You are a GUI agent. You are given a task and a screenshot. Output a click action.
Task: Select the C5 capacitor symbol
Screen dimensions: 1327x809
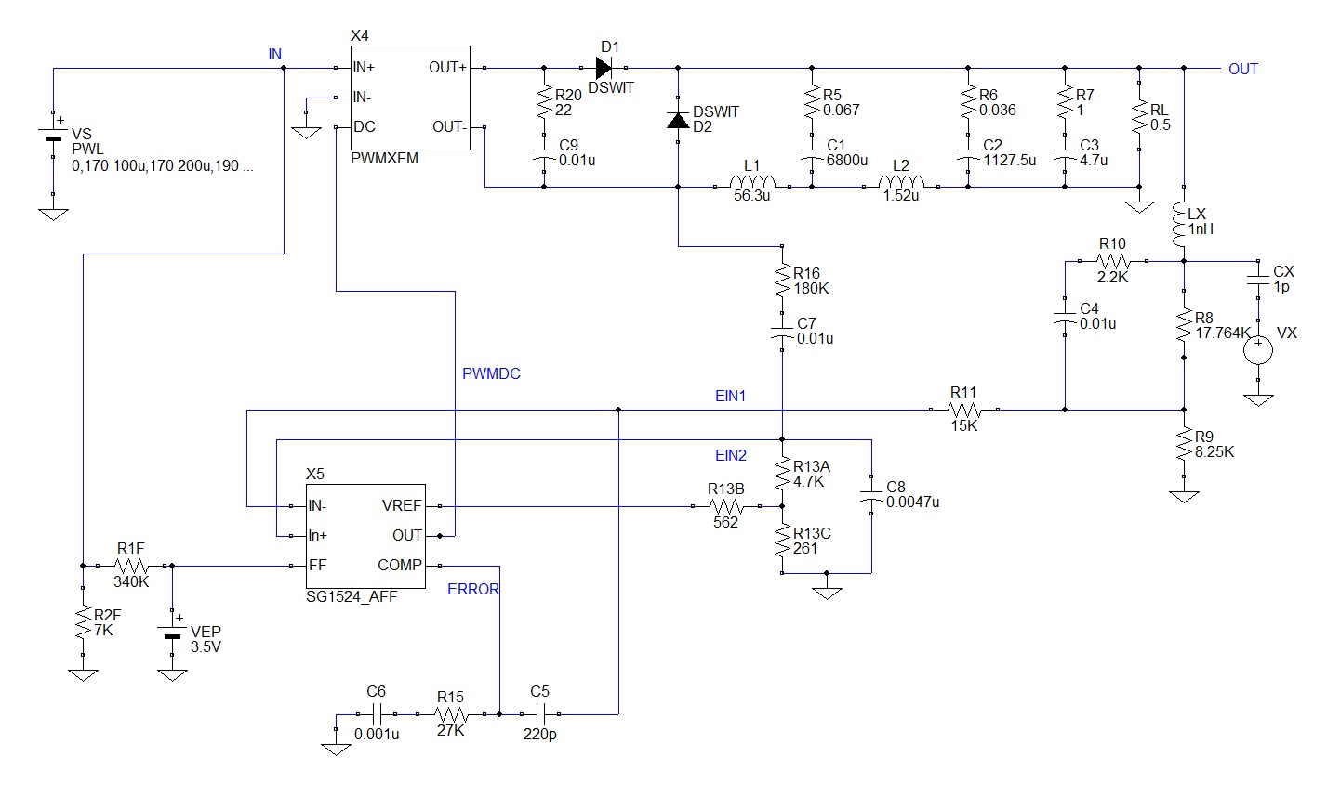(538, 714)
